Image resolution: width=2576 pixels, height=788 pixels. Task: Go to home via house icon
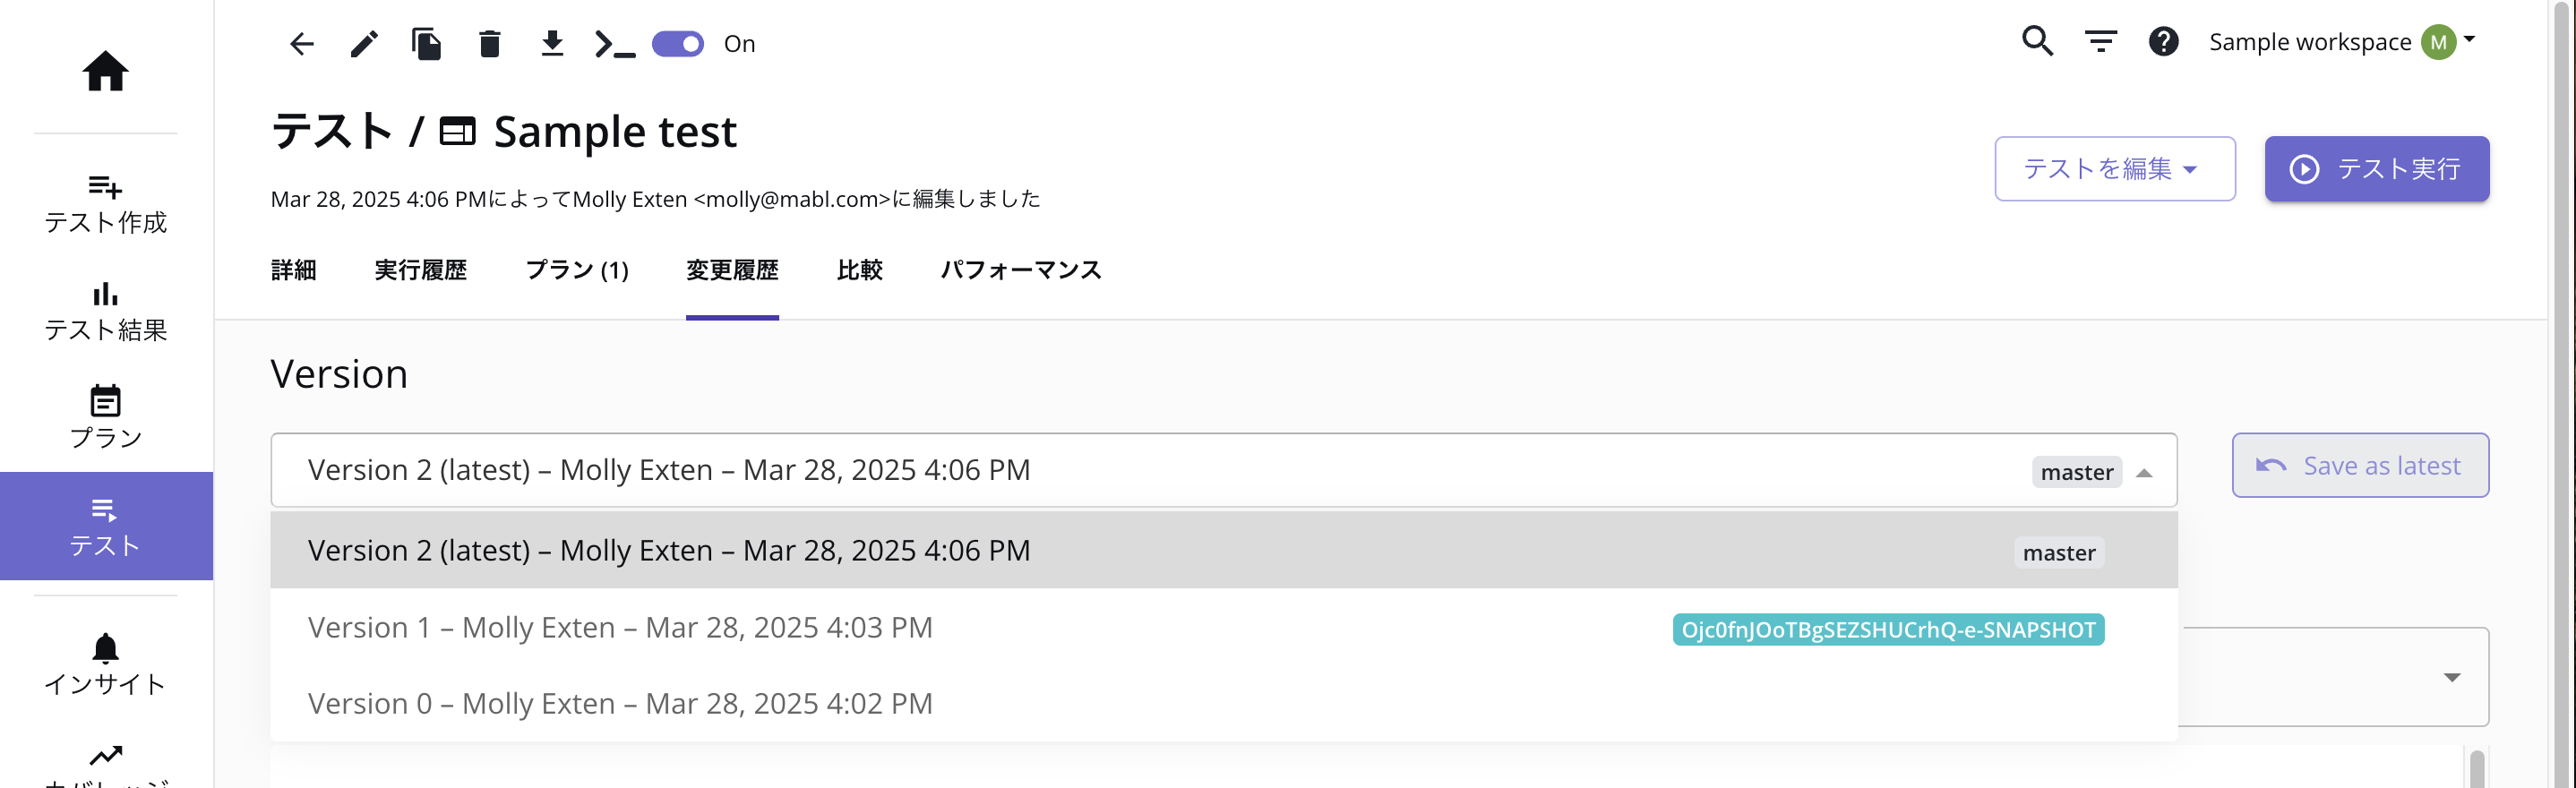pyautogui.click(x=105, y=71)
